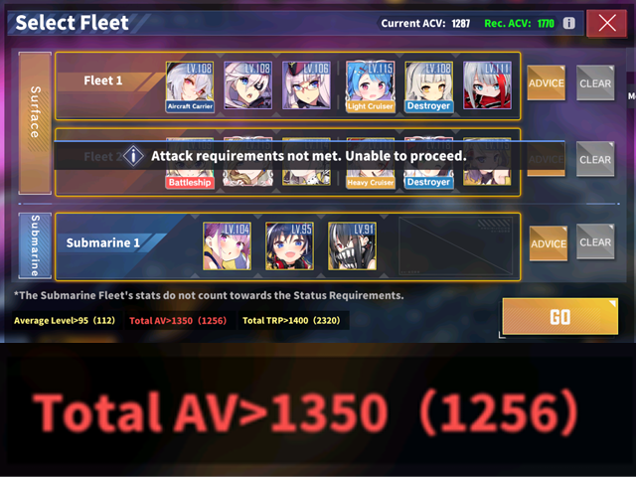Clear Submarine 1 lineup
The width and height of the screenshot is (636, 477).
click(x=595, y=241)
